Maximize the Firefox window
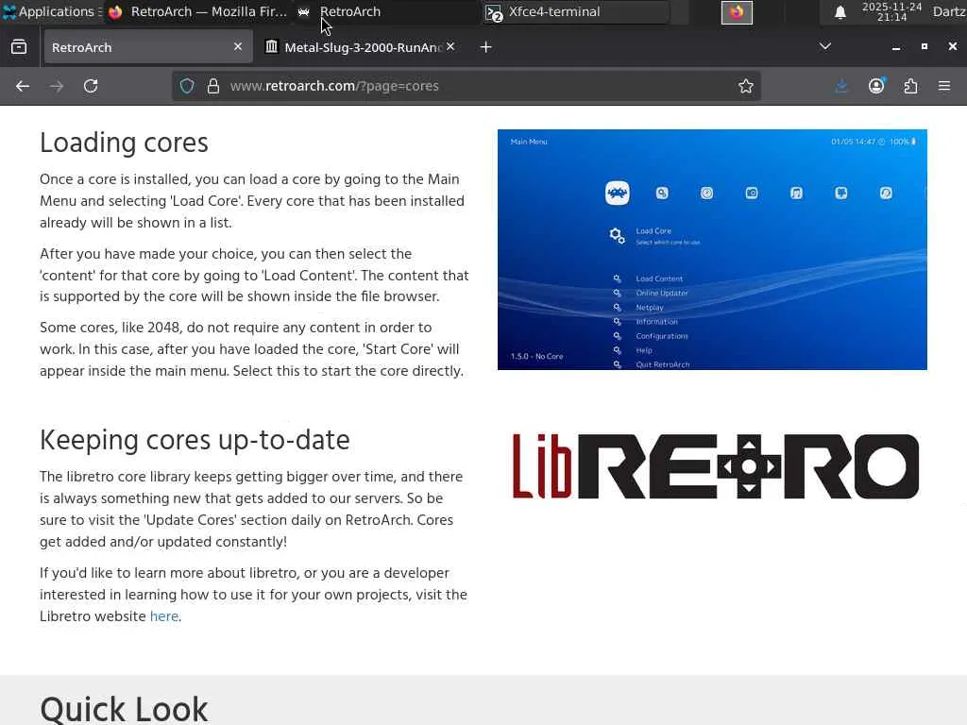Viewport: 967px width, 725px height. tap(925, 47)
